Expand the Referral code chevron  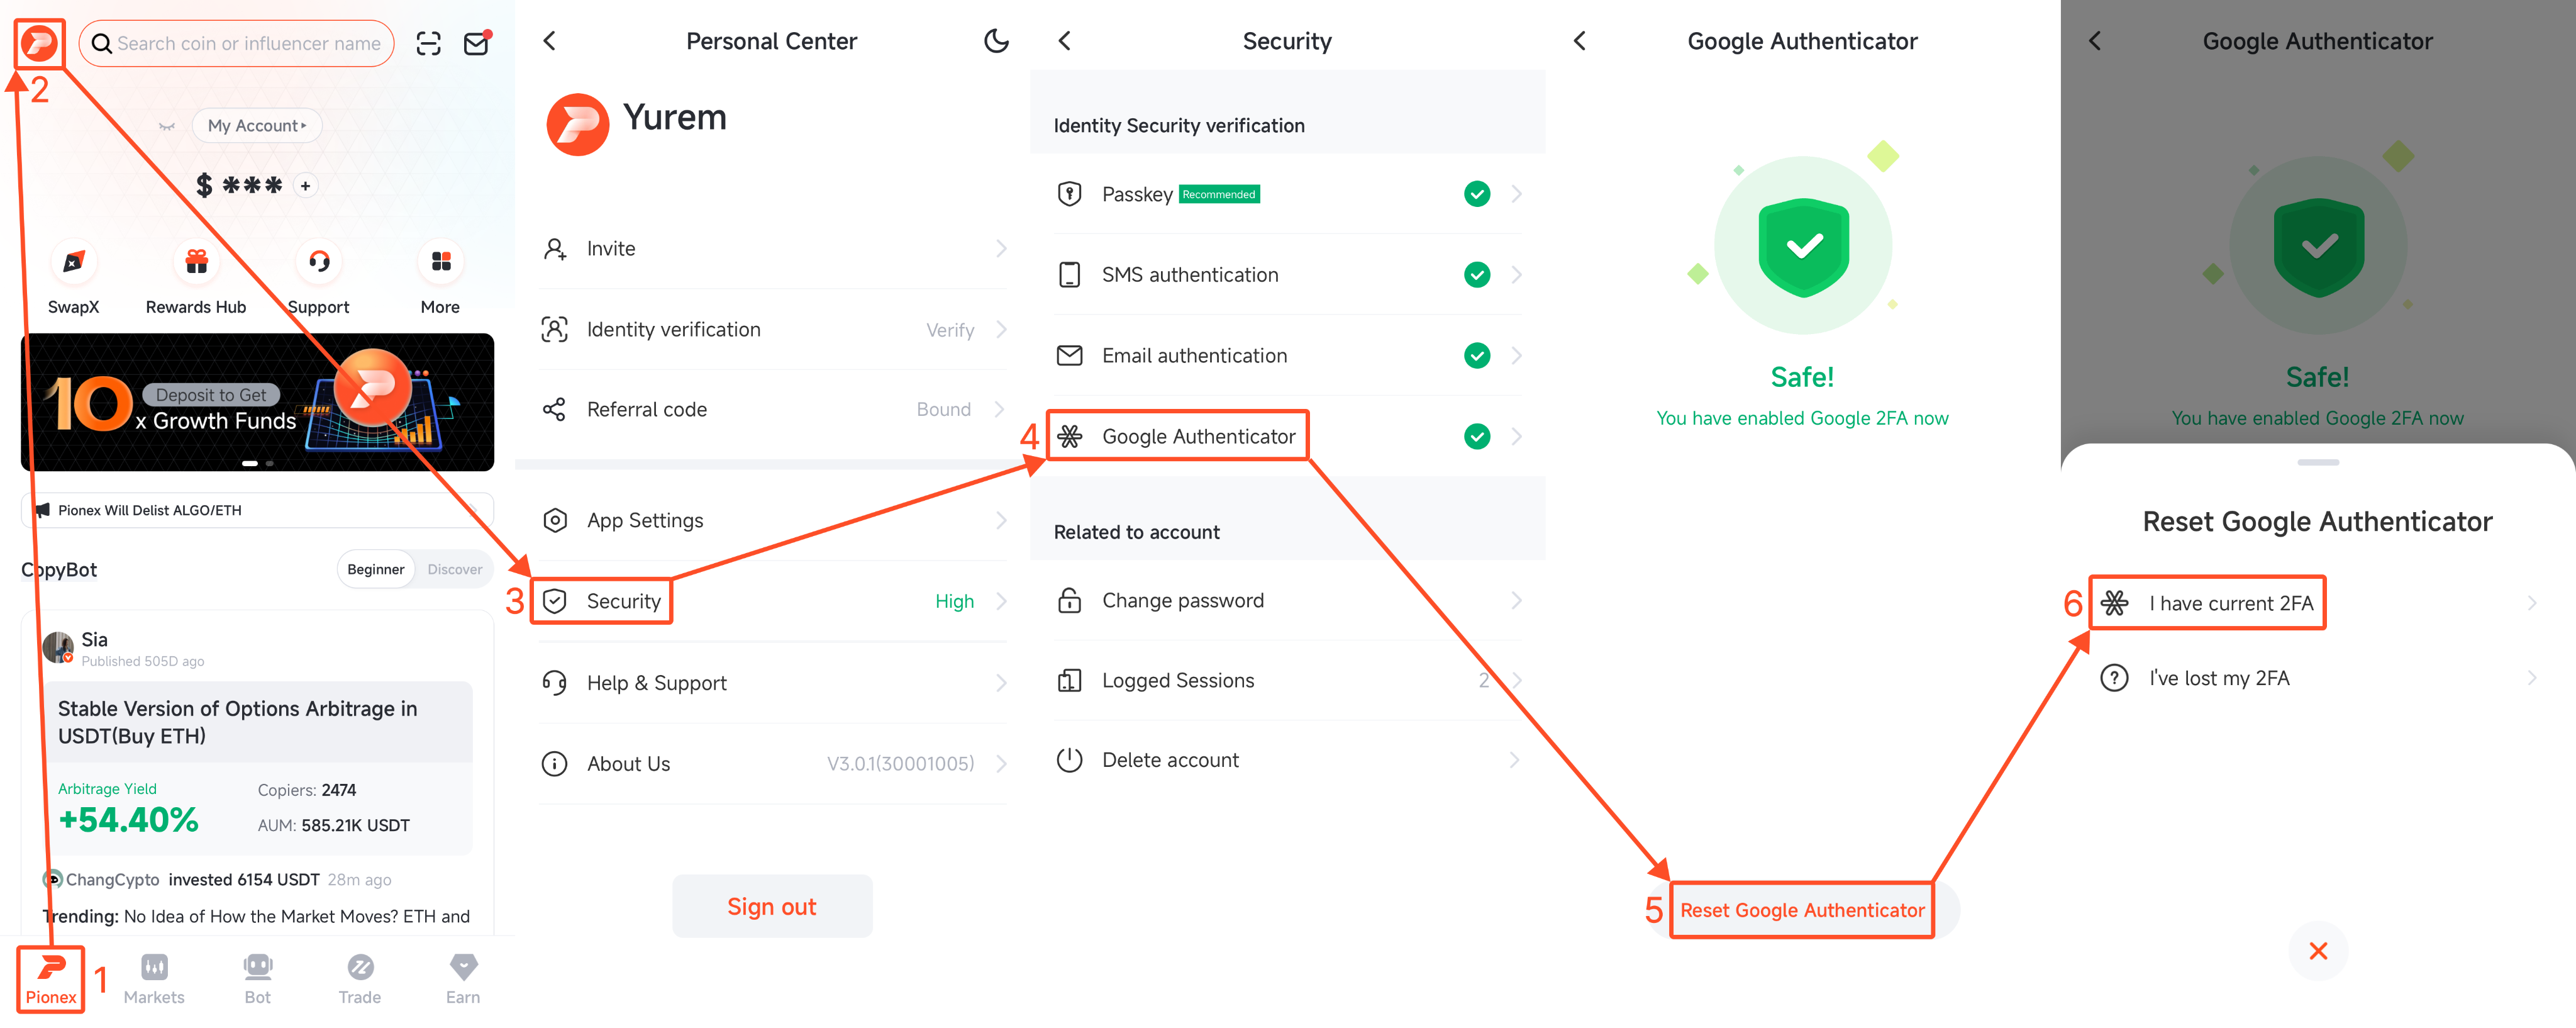coord(1000,409)
